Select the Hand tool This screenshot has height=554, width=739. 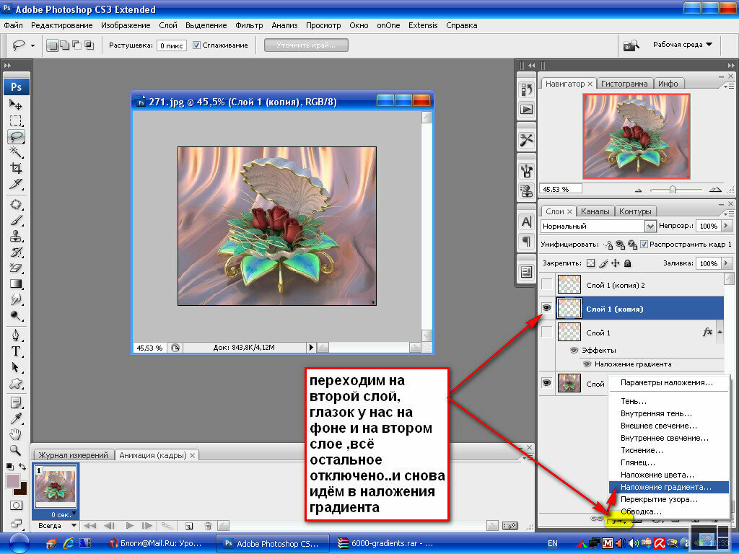click(x=16, y=434)
